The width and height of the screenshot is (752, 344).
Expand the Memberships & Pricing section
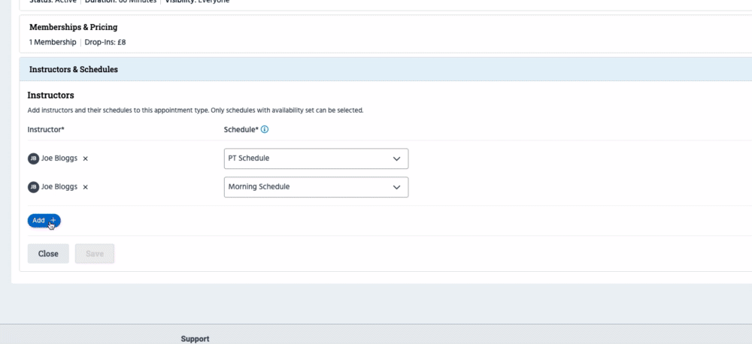pyautogui.click(x=73, y=28)
